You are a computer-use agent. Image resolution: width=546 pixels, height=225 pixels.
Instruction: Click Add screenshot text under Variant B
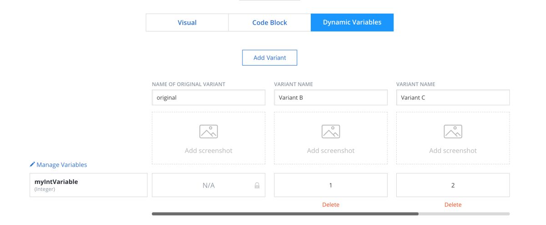(x=331, y=150)
